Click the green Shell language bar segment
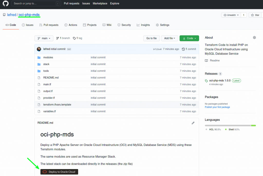 pyautogui.click(x=253, y=125)
